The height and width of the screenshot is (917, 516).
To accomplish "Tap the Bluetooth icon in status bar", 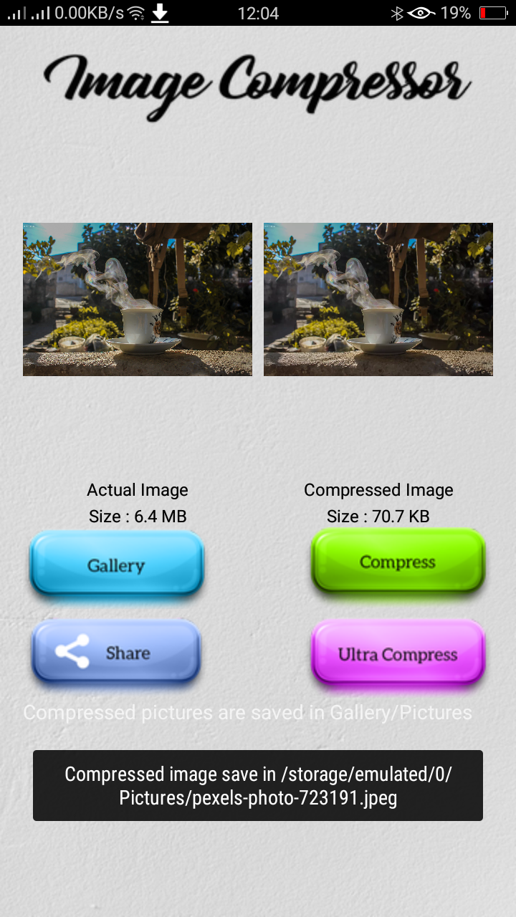I will click(x=397, y=13).
